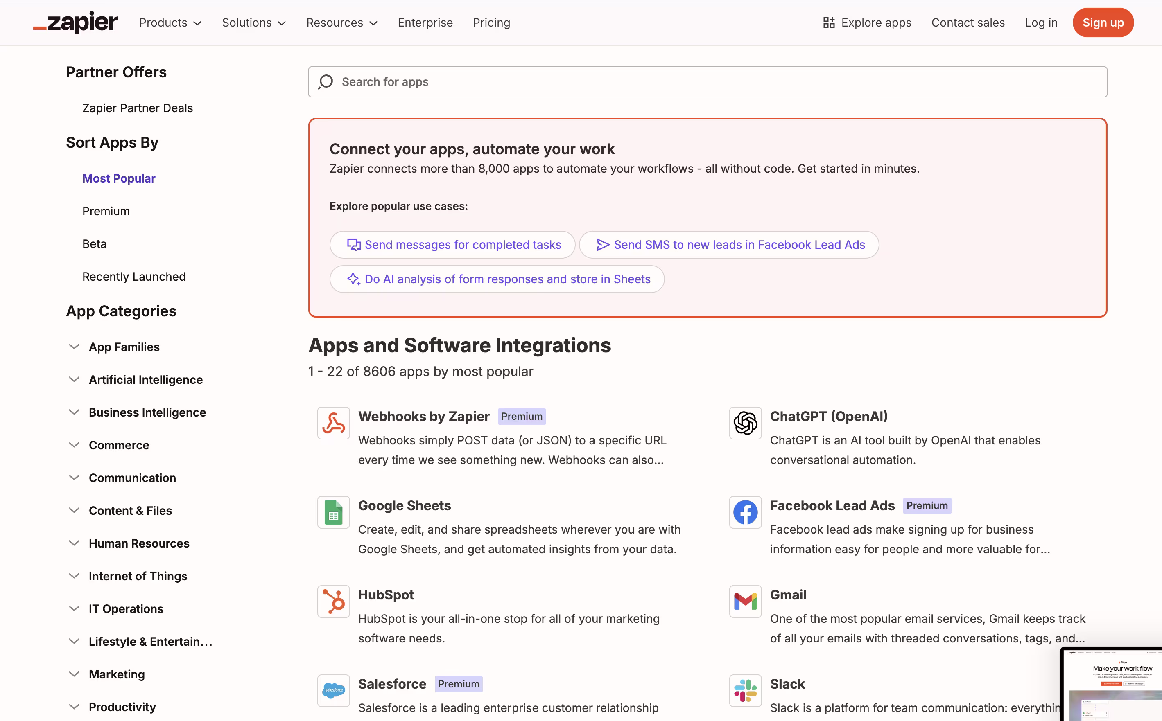Click the Sign up button

coord(1103,23)
